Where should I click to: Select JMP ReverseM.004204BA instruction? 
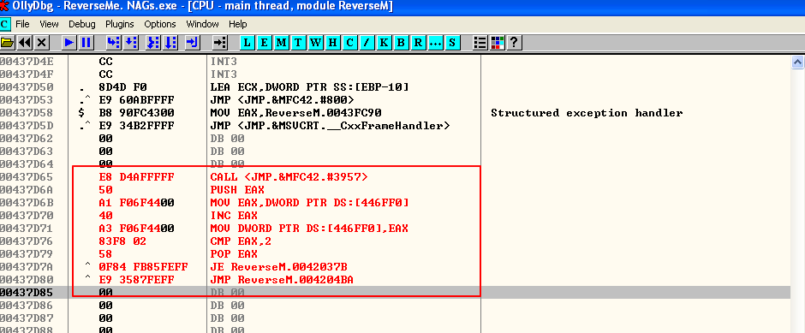[x=283, y=280]
